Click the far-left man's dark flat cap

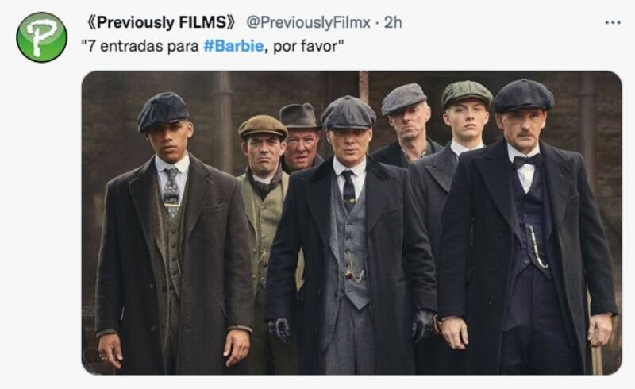(x=163, y=110)
